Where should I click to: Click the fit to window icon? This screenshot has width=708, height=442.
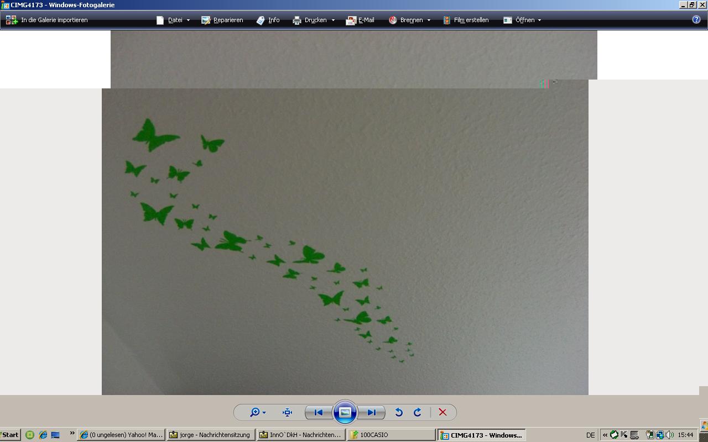click(x=287, y=412)
